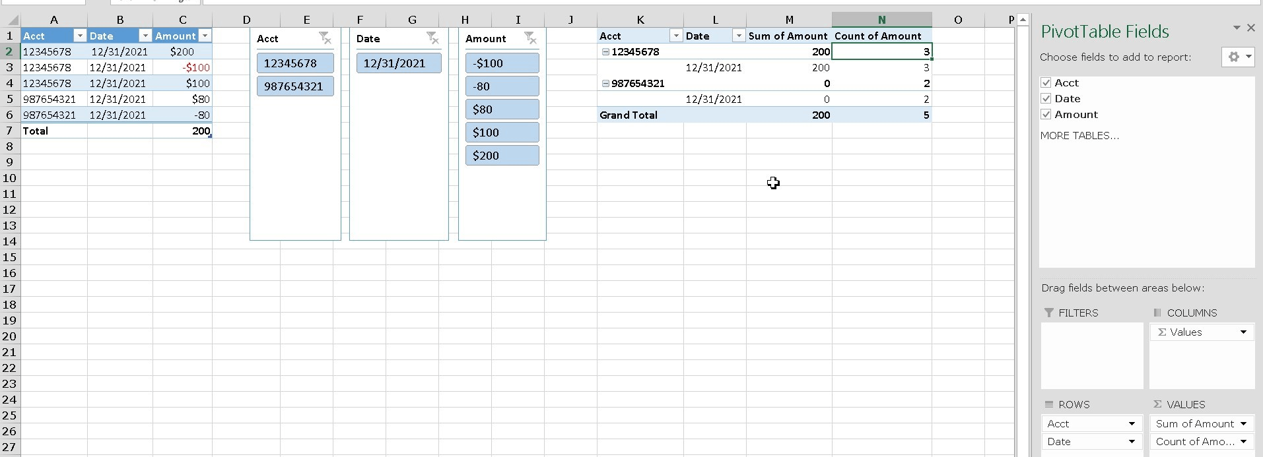The image size is (1263, 457).
Task: Click the table total value 200 in C7
Action: click(x=183, y=131)
